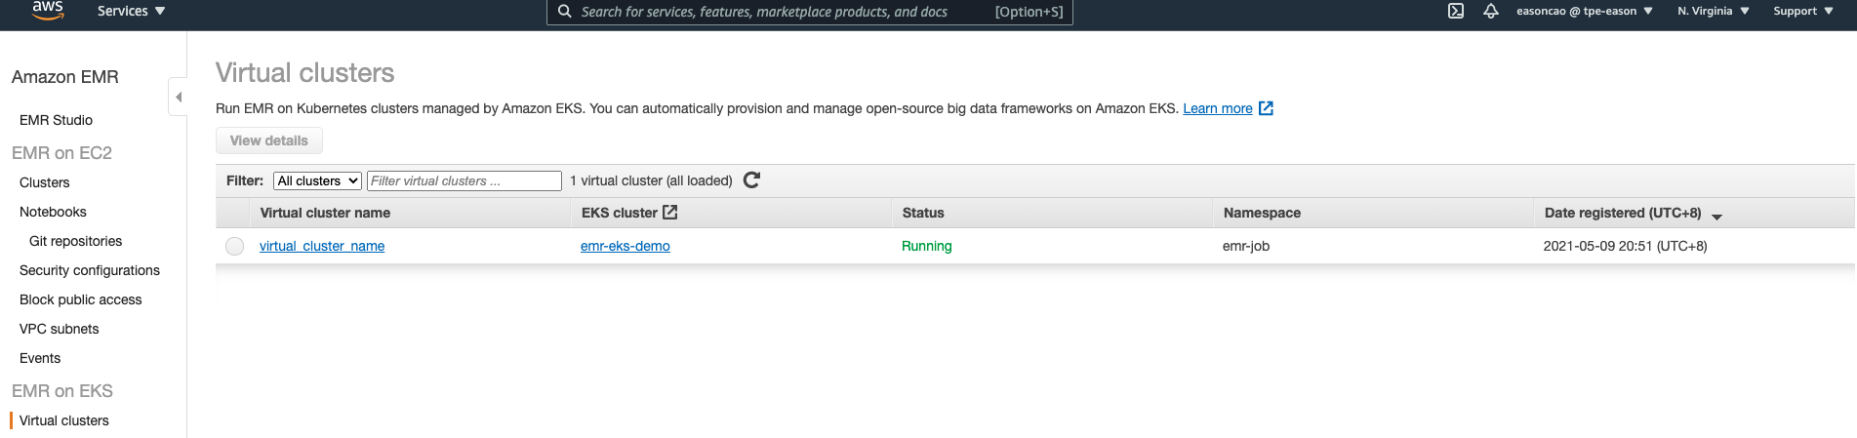Click the Filter virtual clusters text field
Viewport: 1857px width, 438px height.
(464, 180)
